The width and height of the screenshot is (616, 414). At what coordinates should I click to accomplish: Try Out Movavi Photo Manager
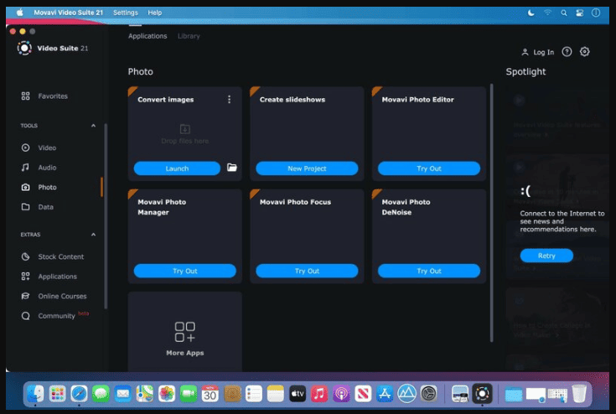point(184,271)
